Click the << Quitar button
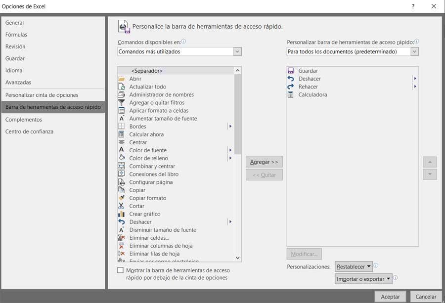This screenshot has width=445, height=303. click(x=264, y=175)
